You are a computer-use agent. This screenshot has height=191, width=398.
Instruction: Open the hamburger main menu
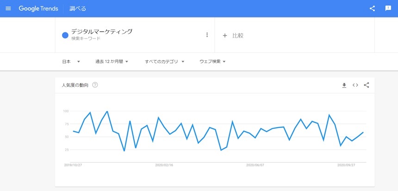click(x=8, y=8)
